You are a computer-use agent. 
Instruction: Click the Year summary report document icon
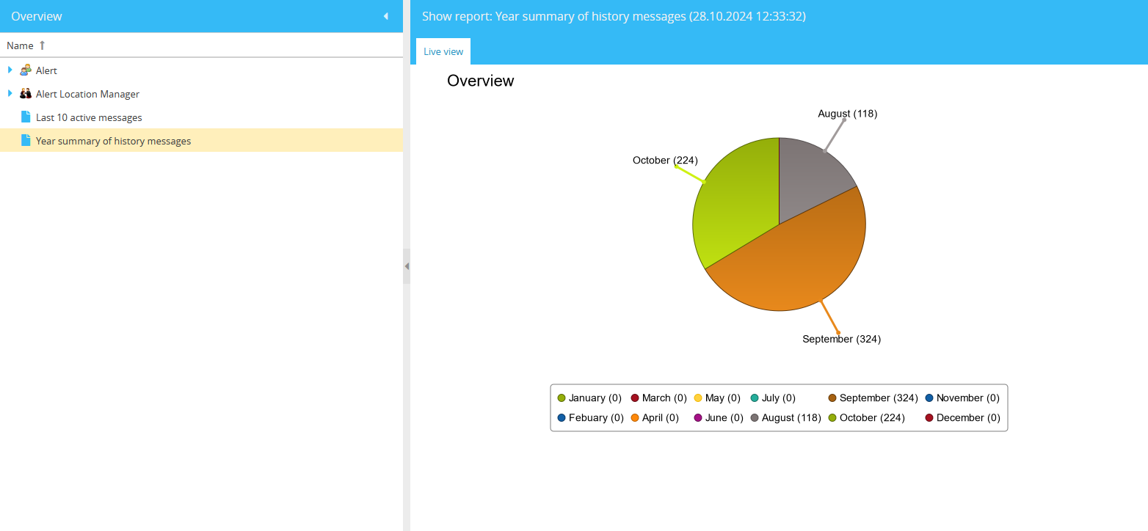coord(26,140)
